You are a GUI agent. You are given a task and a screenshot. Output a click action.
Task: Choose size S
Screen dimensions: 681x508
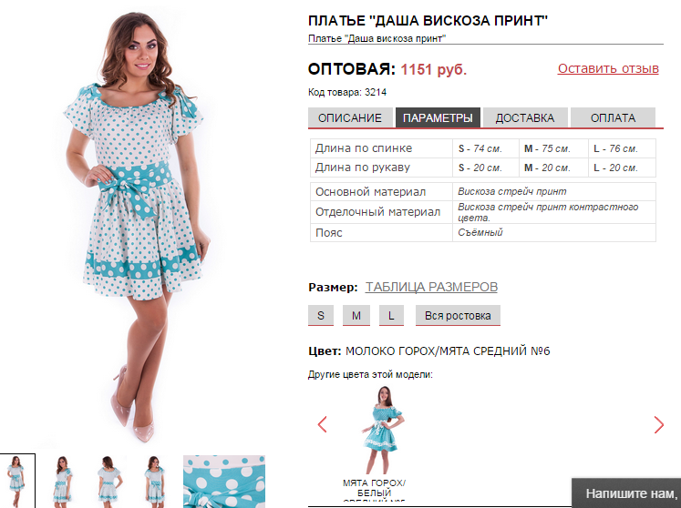pyautogui.click(x=321, y=315)
